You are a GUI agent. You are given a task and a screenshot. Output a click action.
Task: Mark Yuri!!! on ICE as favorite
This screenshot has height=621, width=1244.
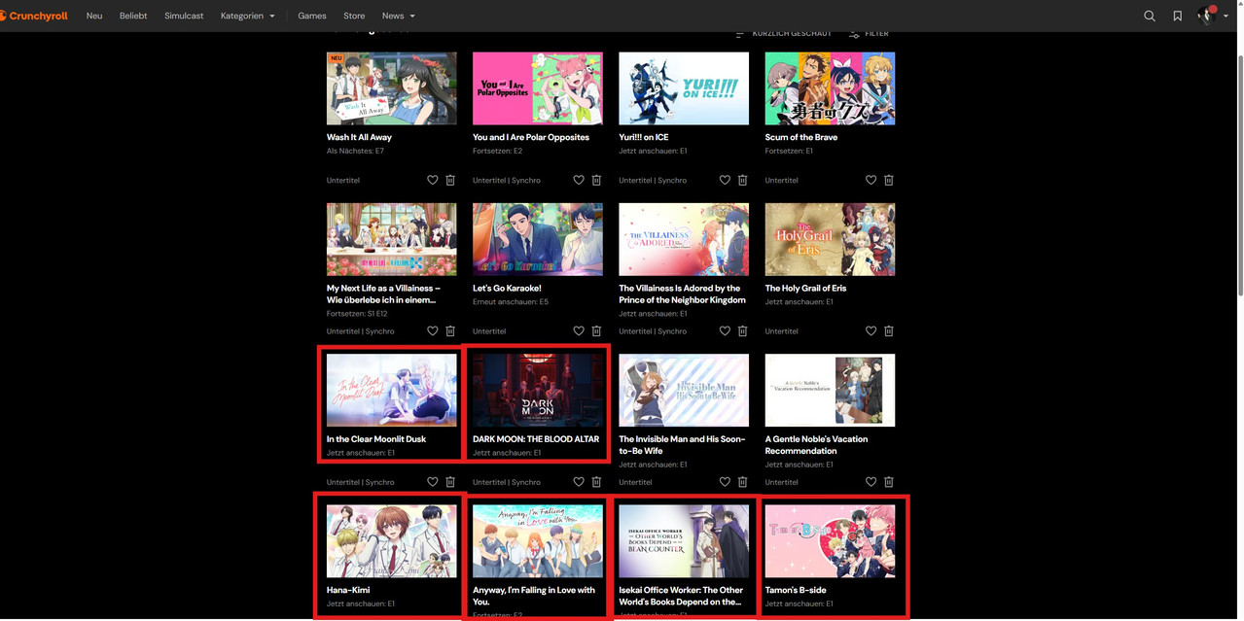[725, 180]
